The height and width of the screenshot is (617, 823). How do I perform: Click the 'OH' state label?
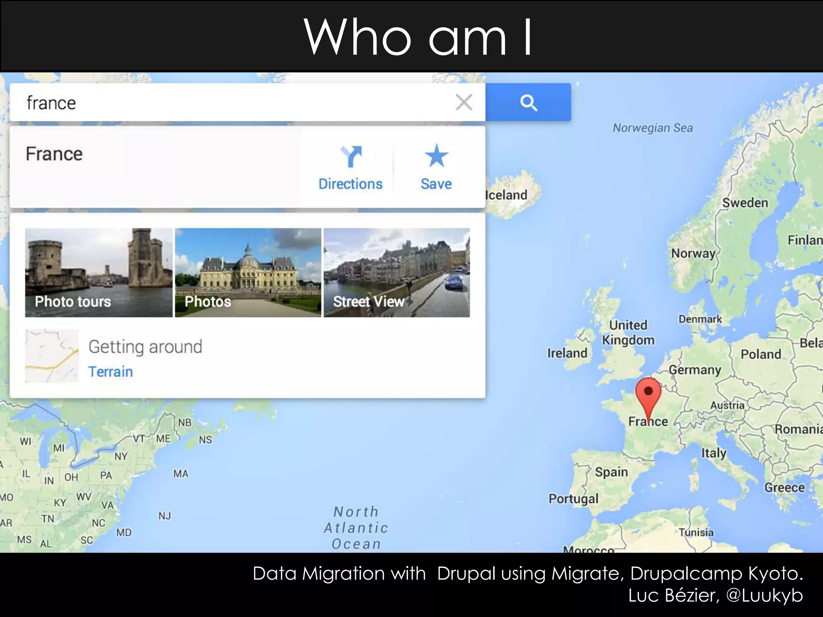pos(71,477)
